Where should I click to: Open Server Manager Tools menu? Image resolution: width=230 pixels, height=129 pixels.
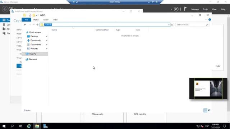pyautogui.click(x=205, y=9)
